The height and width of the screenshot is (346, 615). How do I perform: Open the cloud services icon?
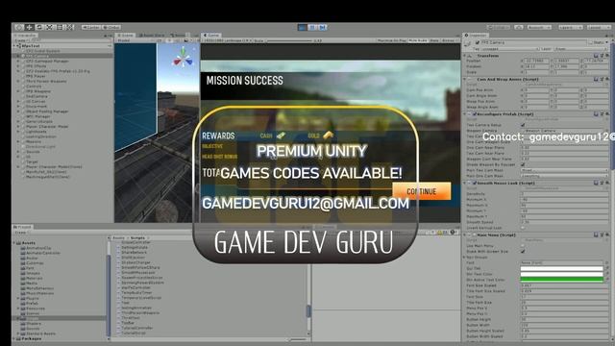click(x=519, y=27)
